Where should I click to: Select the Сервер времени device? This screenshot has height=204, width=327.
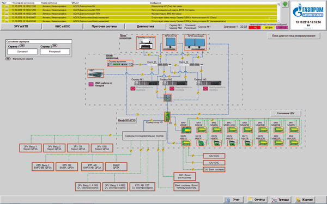point(120,63)
